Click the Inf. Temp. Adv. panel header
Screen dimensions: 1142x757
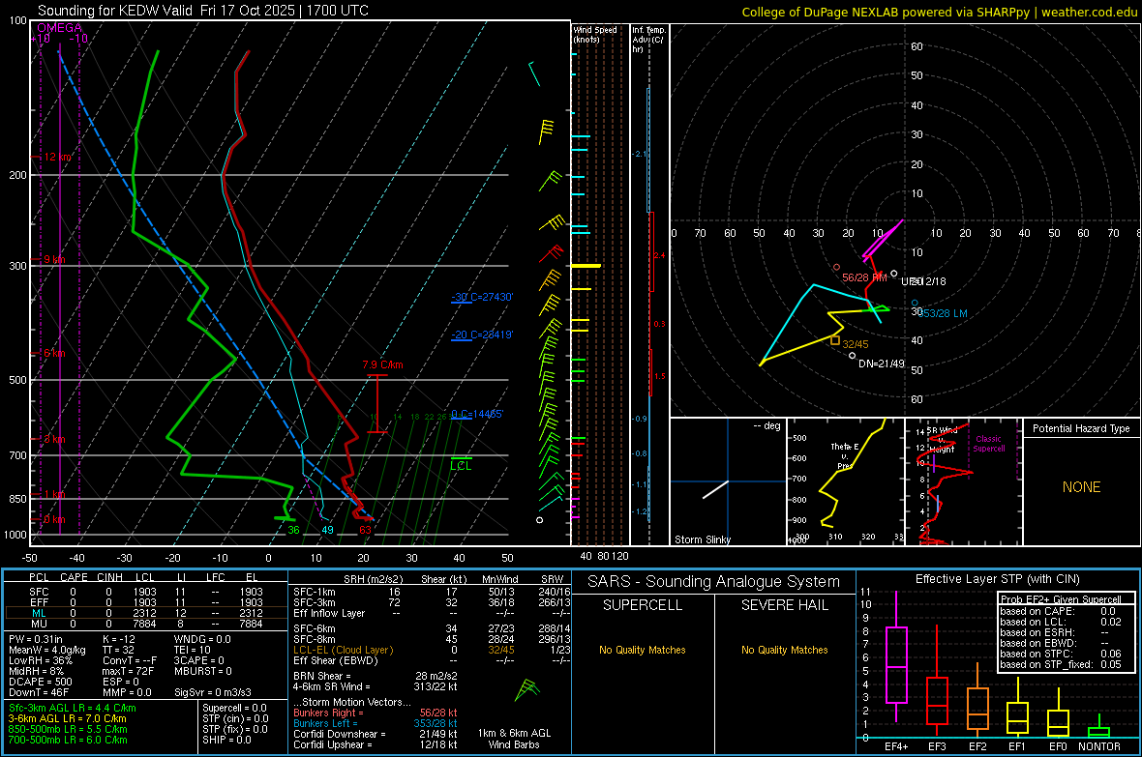click(x=647, y=40)
